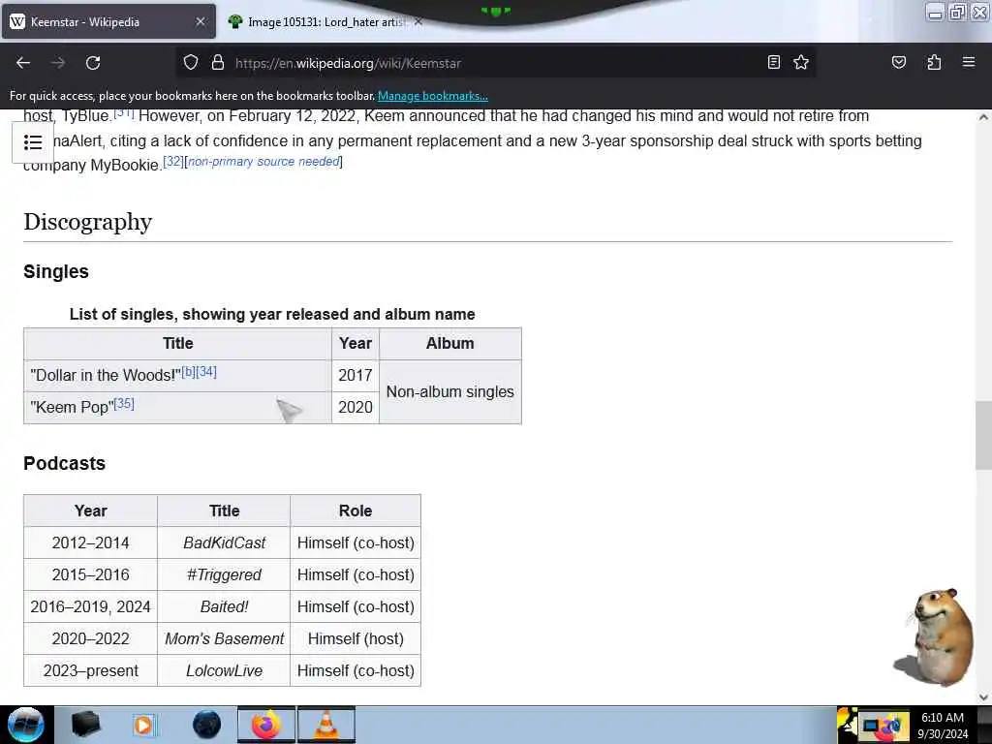The height and width of the screenshot is (744, 992).
Task: Open non-primary source needed link
Action: click(x=263, y=162)
